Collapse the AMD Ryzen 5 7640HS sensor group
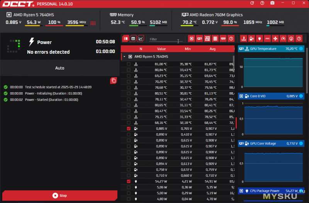This screenshot has height=203, width=309. pos(124,57)
